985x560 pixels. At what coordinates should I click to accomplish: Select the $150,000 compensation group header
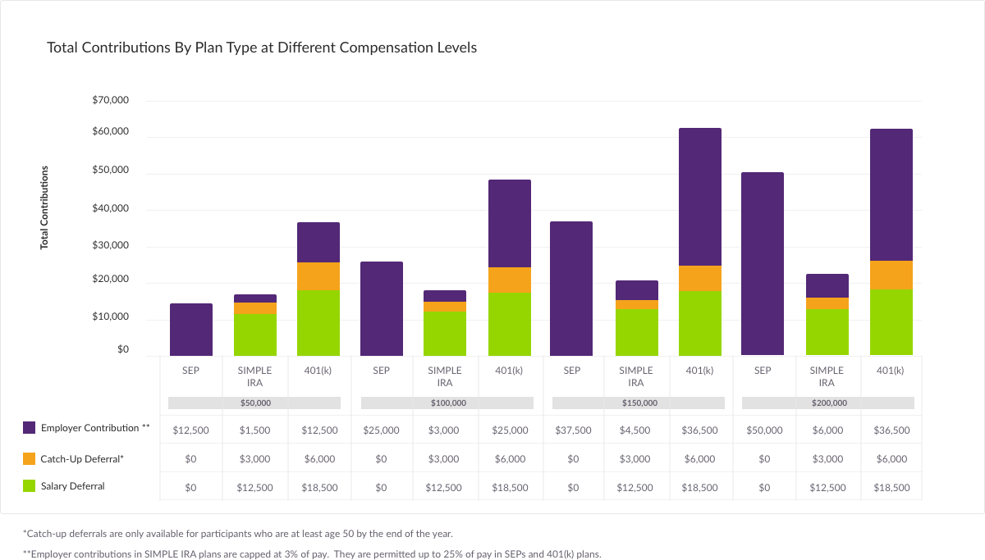click(x=639, y=403)
